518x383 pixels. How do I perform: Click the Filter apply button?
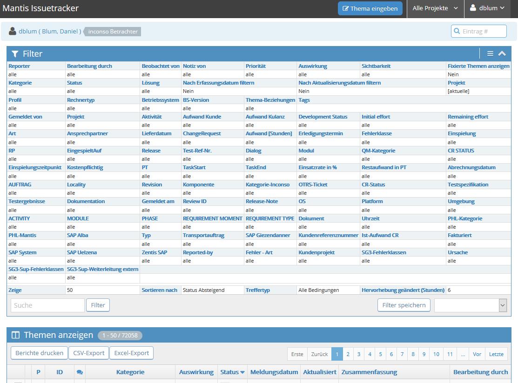98,305
